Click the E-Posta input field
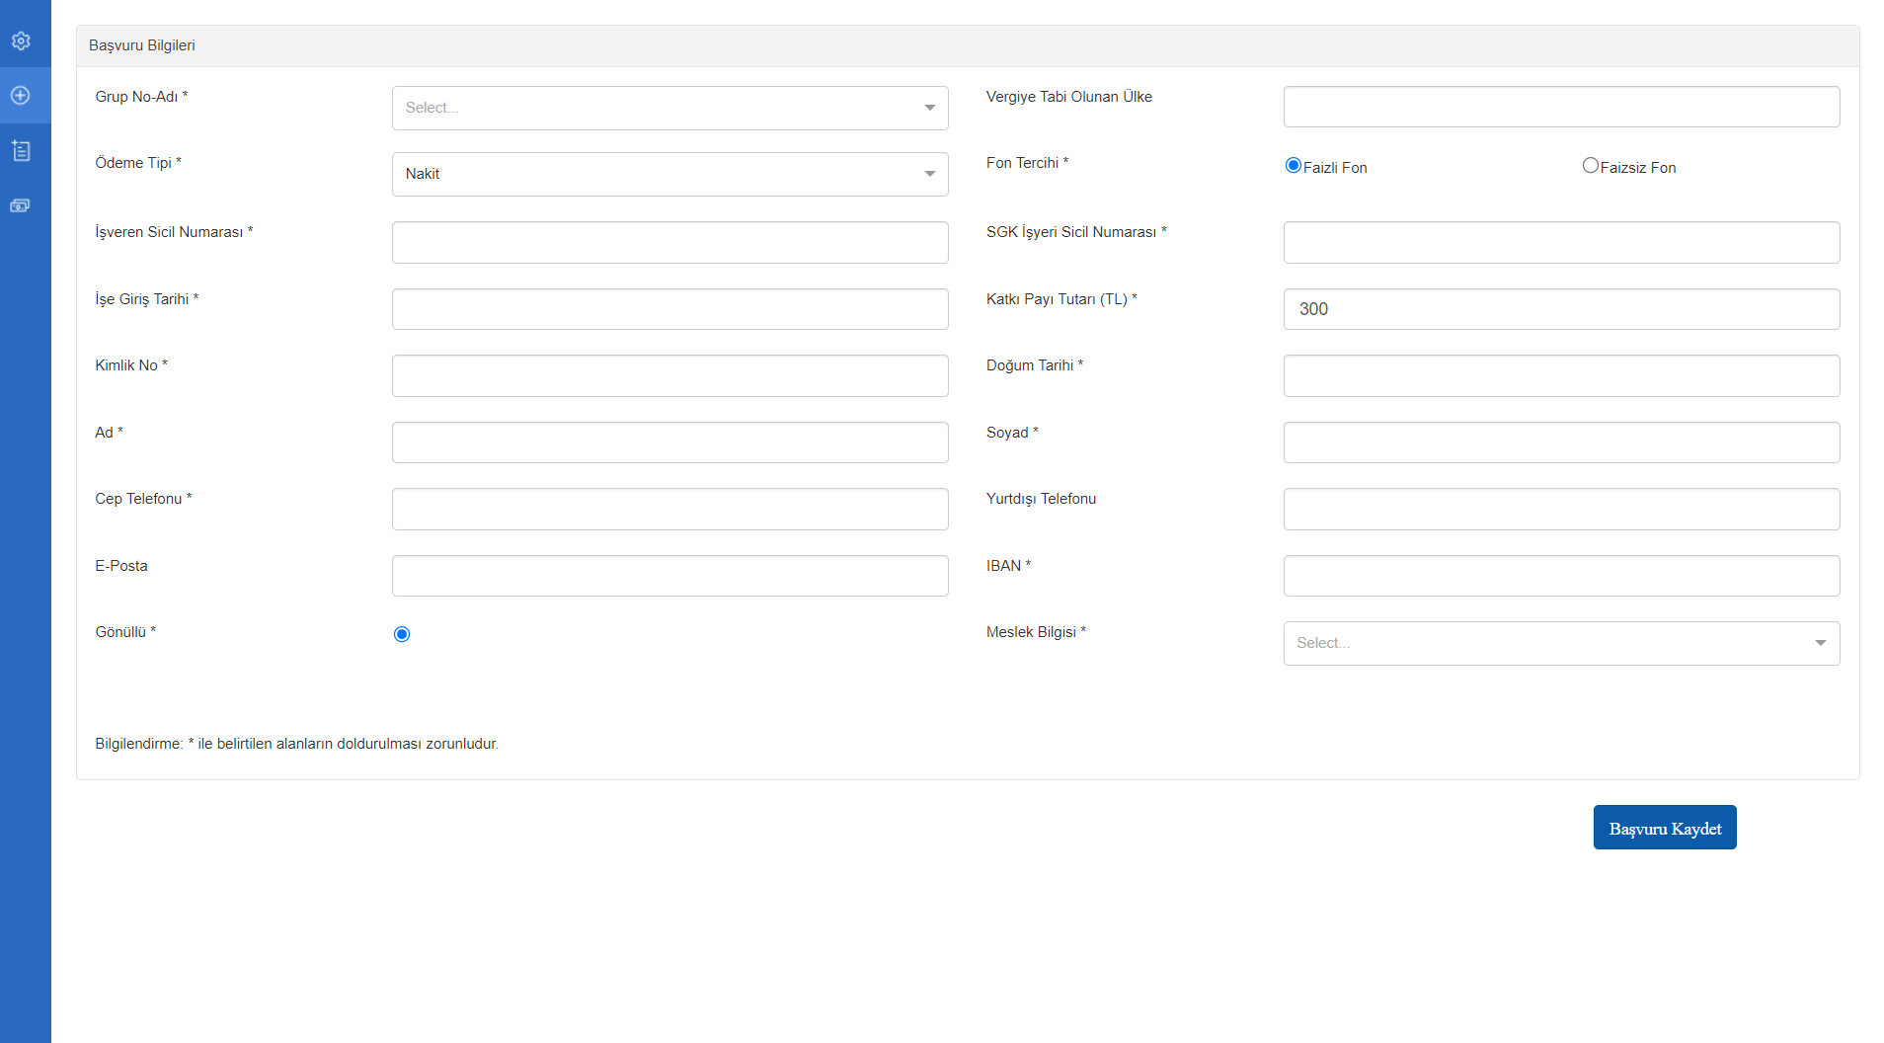 pyautogui.click(x=669, y=576)
